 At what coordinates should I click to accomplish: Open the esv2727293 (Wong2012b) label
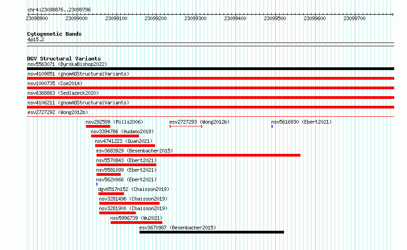199,122
